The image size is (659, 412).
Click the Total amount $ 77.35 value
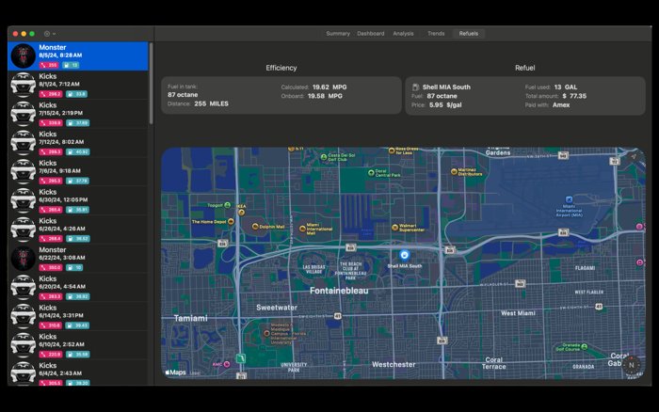point(574,96)
